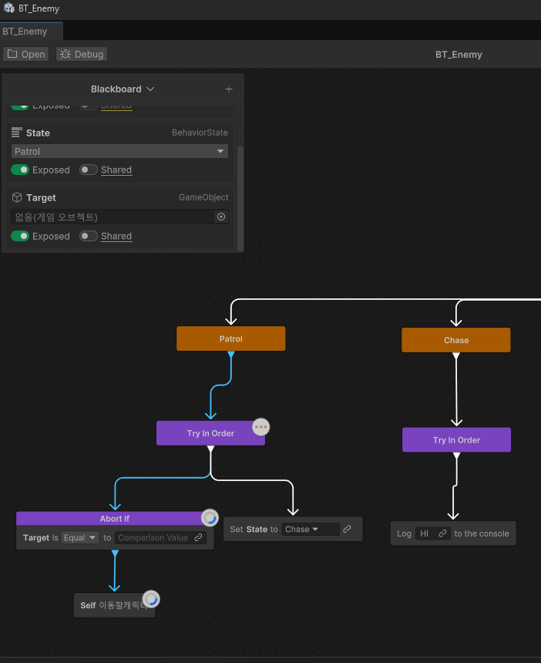Toggle Exposed switch for State variable
The width and height of the screenshot is (541, 663).
[x=20, y=170]
